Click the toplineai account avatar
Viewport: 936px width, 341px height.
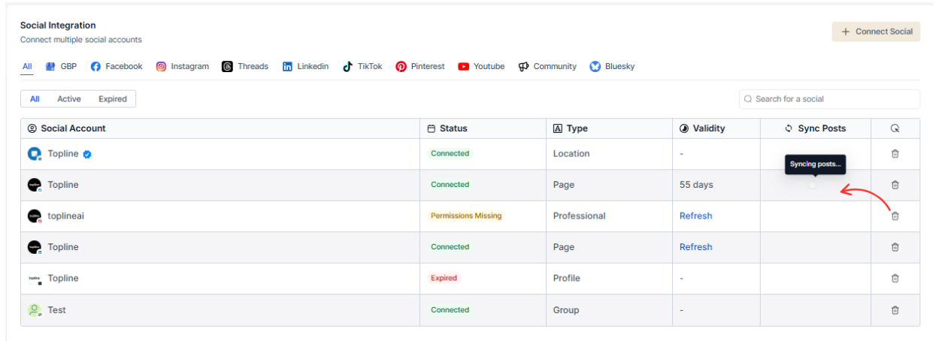[34, 216]
